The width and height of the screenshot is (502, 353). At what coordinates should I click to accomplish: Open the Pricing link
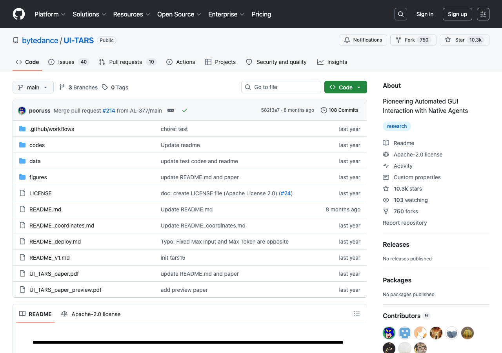pyautogui.click(x=261, y=14)
